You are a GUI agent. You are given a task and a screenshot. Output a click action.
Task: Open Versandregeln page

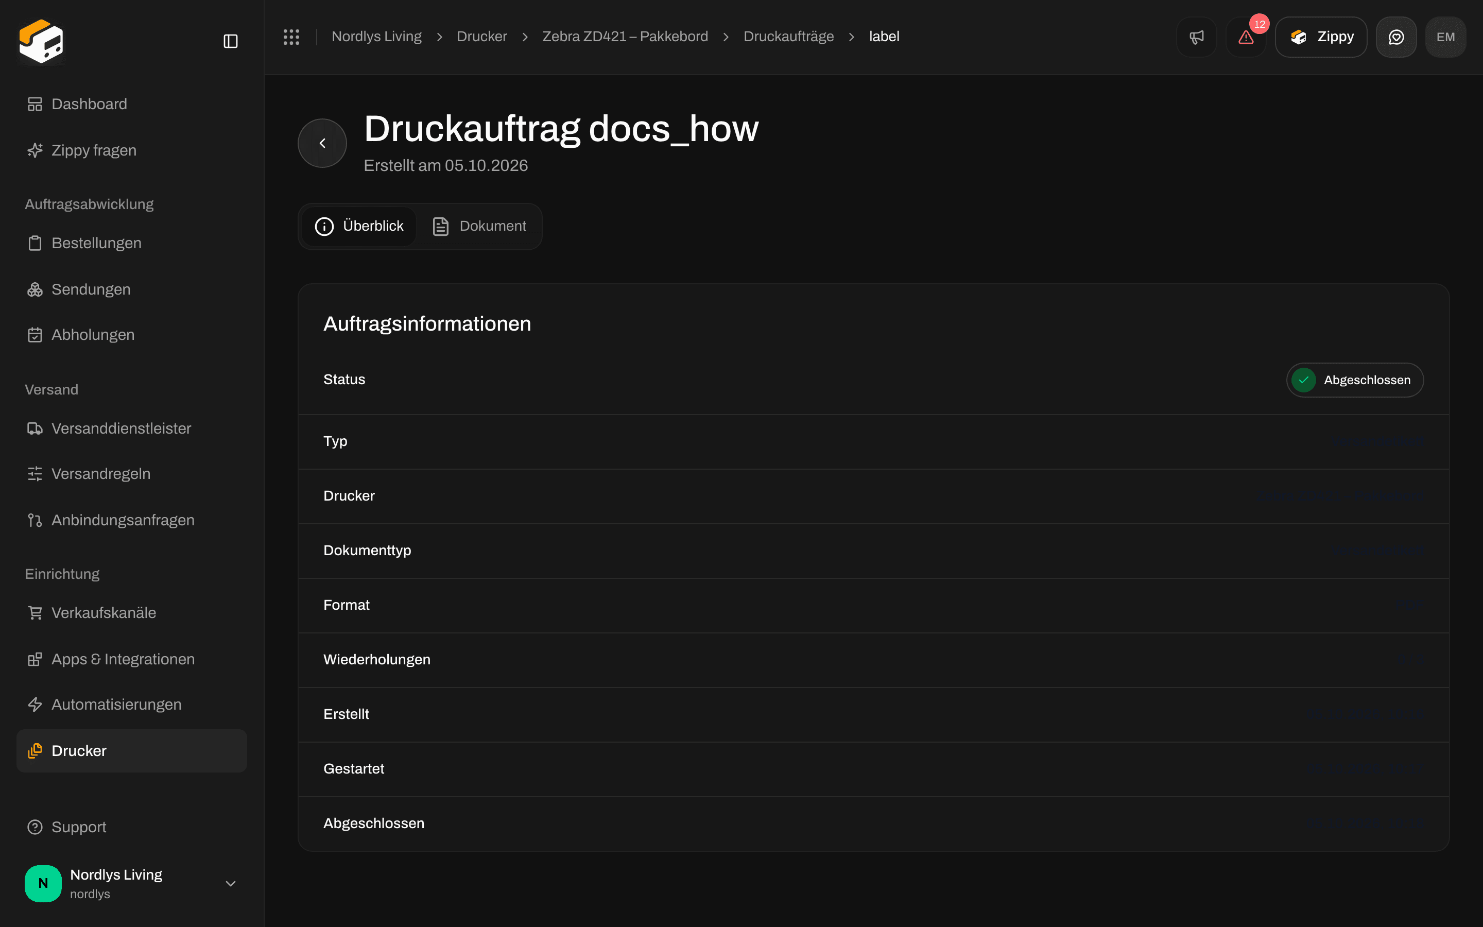(x=132, y=474)
